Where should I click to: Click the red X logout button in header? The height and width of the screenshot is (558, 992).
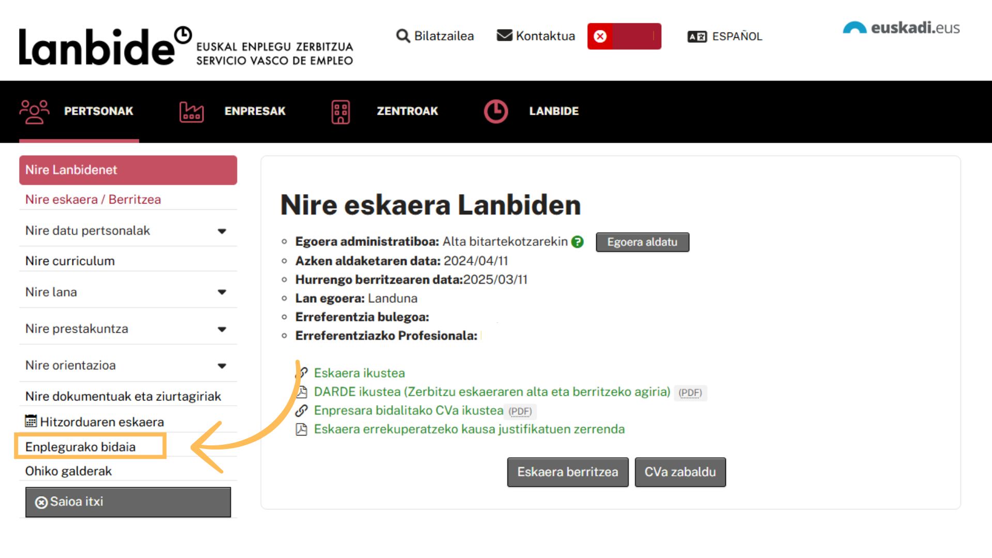pos(600,36)
